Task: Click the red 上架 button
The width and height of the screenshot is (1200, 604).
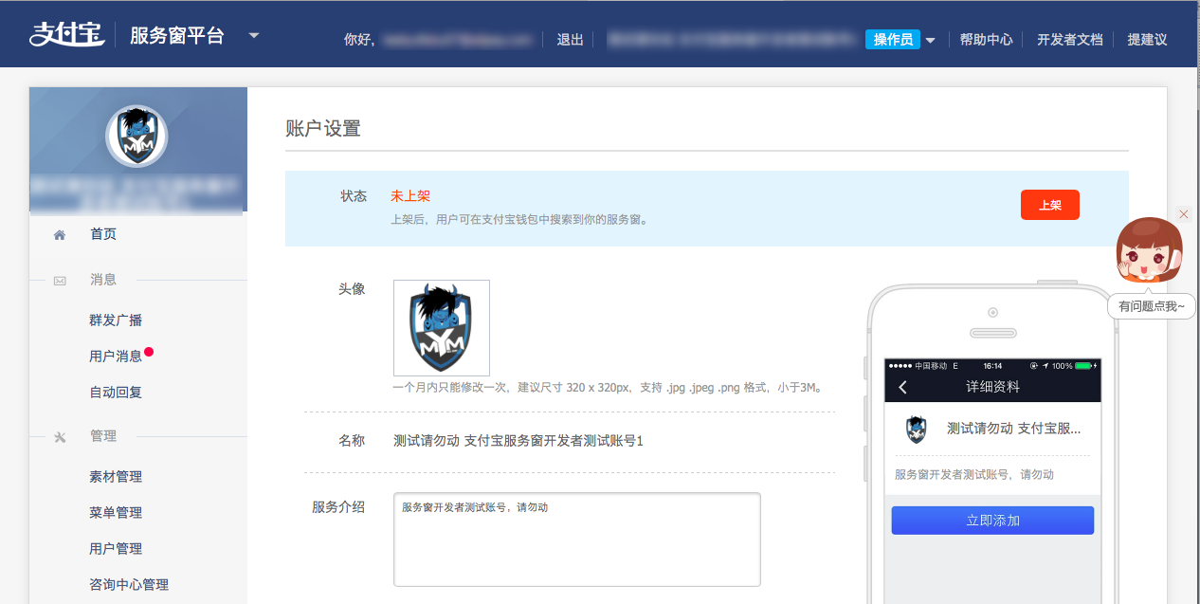Action: pos(1050,205)
